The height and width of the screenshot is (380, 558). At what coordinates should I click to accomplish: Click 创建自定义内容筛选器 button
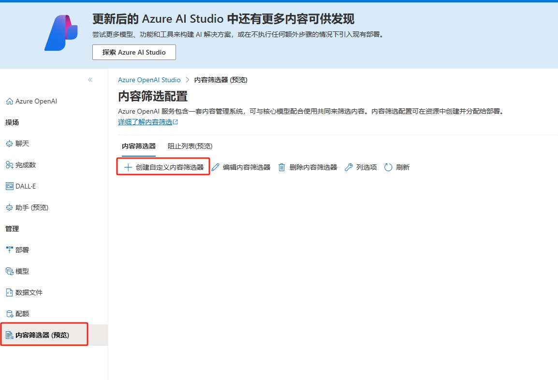163,167
